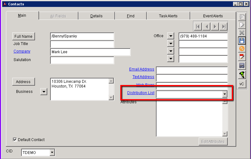
Task: Click the Attributes list scroll down arrow
Action: click(x=225, y=134)
